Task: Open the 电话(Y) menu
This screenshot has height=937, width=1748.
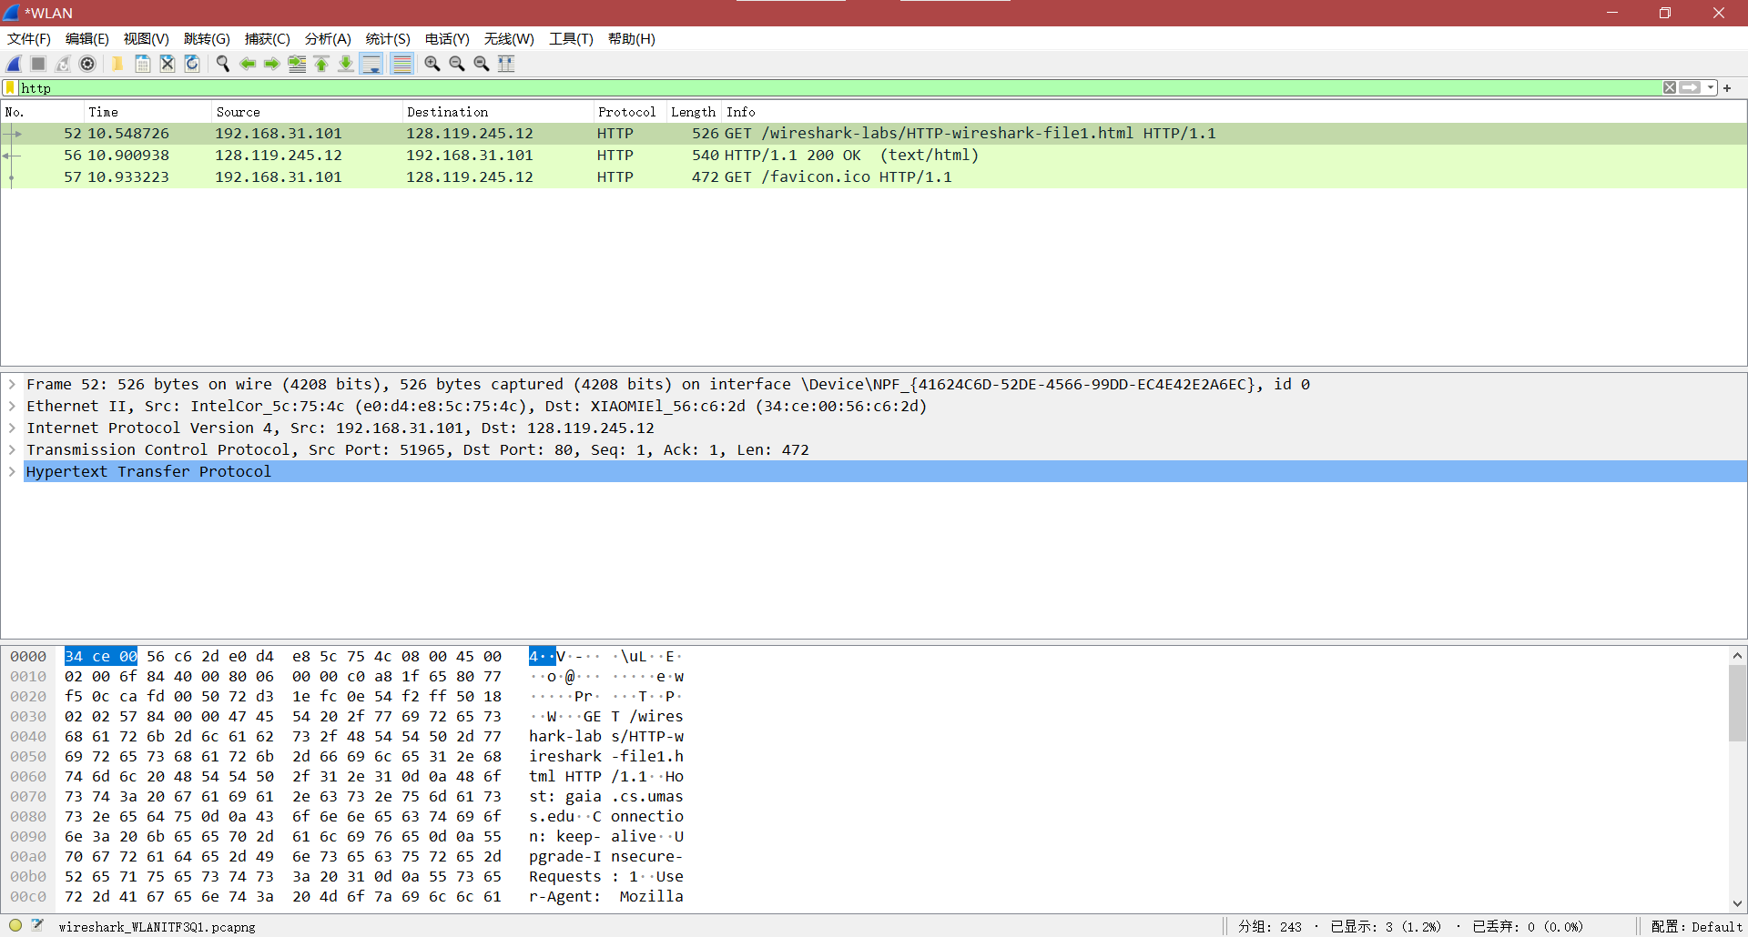Action: pyautogui.click(x=447, y=39)
